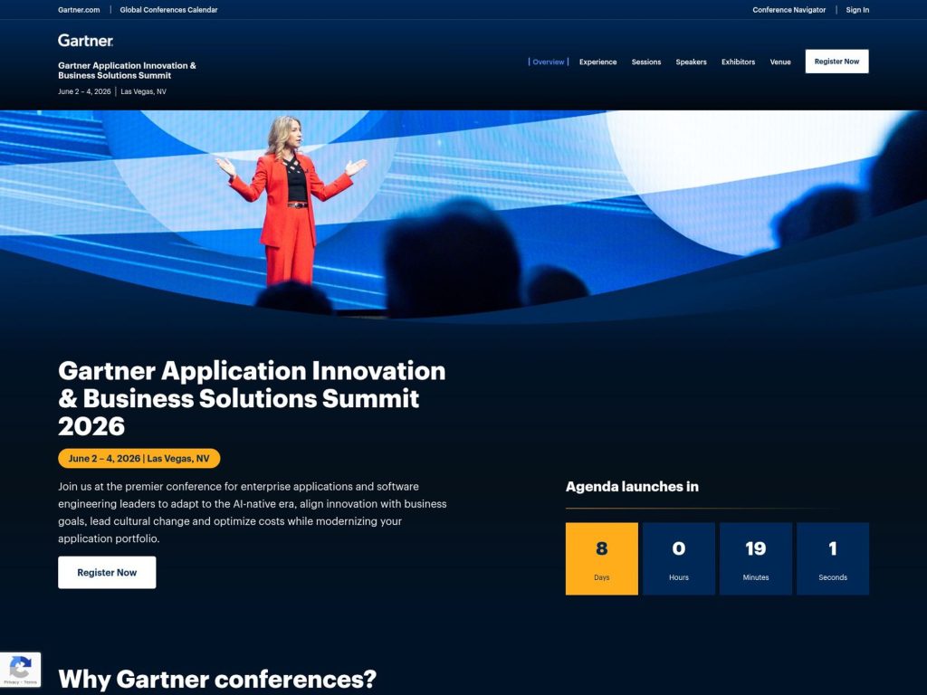Click the June 2-4 Las Vegas date badge
Image resolution: width=927 pixels, height=695 pixels.
pos(139,458)
